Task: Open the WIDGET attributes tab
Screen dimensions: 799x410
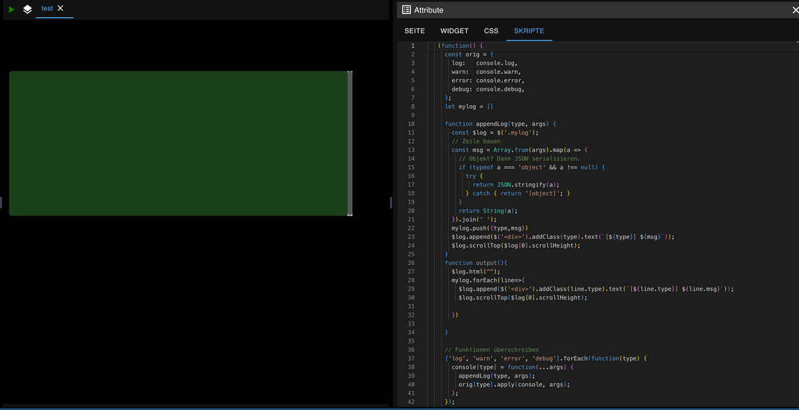Action: coord(454,31)
